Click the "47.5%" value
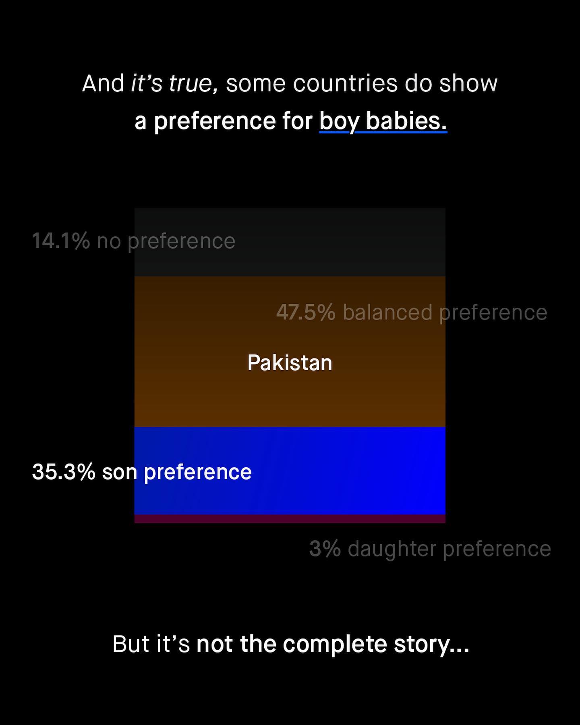The height and width of the screenshot is (725, 580). (x=306, y=313)
